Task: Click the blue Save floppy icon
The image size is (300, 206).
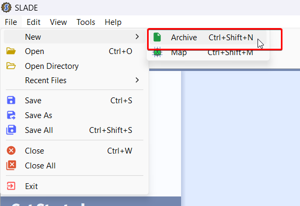Action: click(11, 100)
